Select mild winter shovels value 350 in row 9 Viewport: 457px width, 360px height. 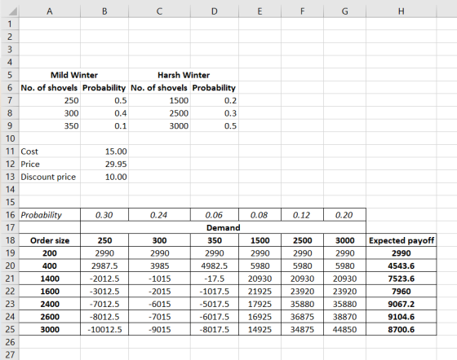click(50, 126)
